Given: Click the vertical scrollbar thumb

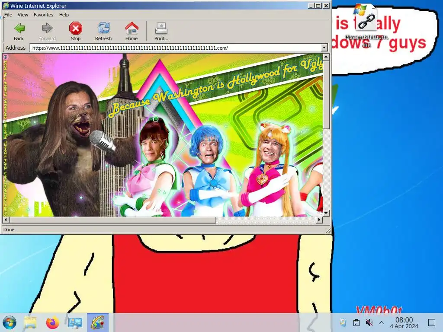Looking at the screenshot, I should 326,95.
